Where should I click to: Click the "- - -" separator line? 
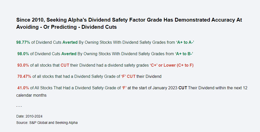click(19, 106)
